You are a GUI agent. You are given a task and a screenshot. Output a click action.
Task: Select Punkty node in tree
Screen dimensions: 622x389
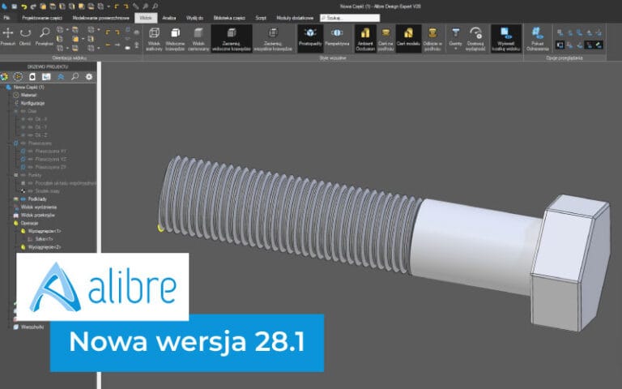35,175
